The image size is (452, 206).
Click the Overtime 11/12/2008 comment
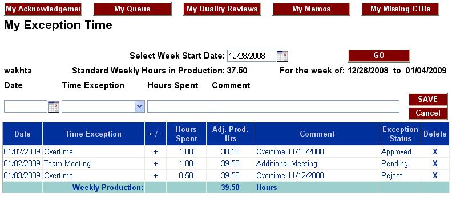click(x=290, y=175)
